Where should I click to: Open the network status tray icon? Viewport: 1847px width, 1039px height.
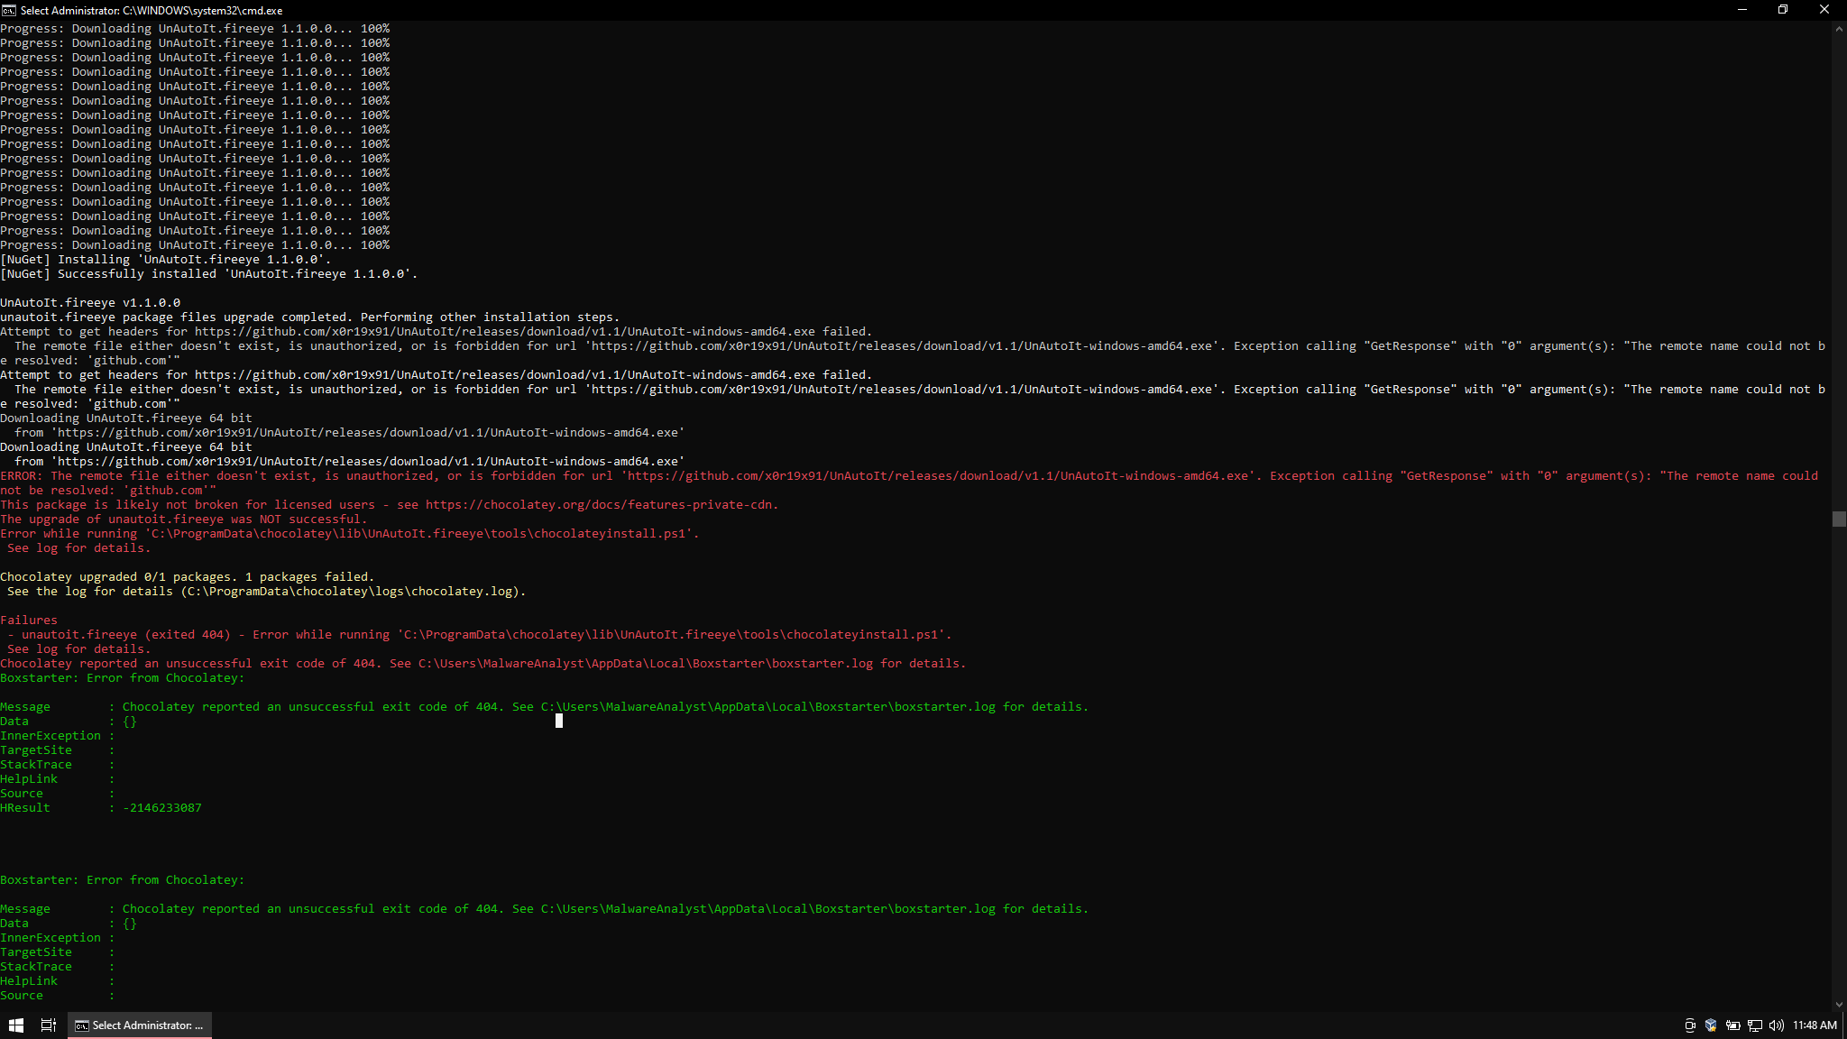(1754, 1025)
